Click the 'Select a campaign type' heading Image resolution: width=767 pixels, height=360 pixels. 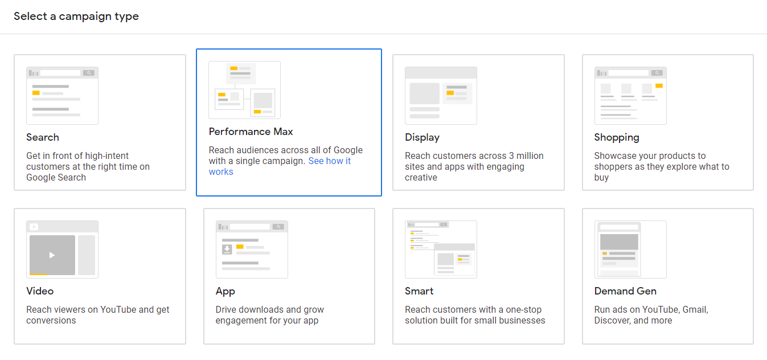(x=76, y=16)
